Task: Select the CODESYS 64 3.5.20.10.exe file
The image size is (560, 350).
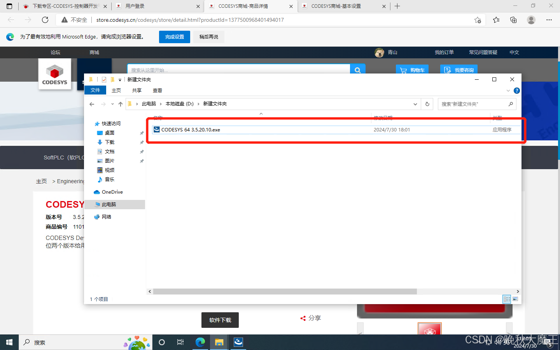Action: point(336,129)
